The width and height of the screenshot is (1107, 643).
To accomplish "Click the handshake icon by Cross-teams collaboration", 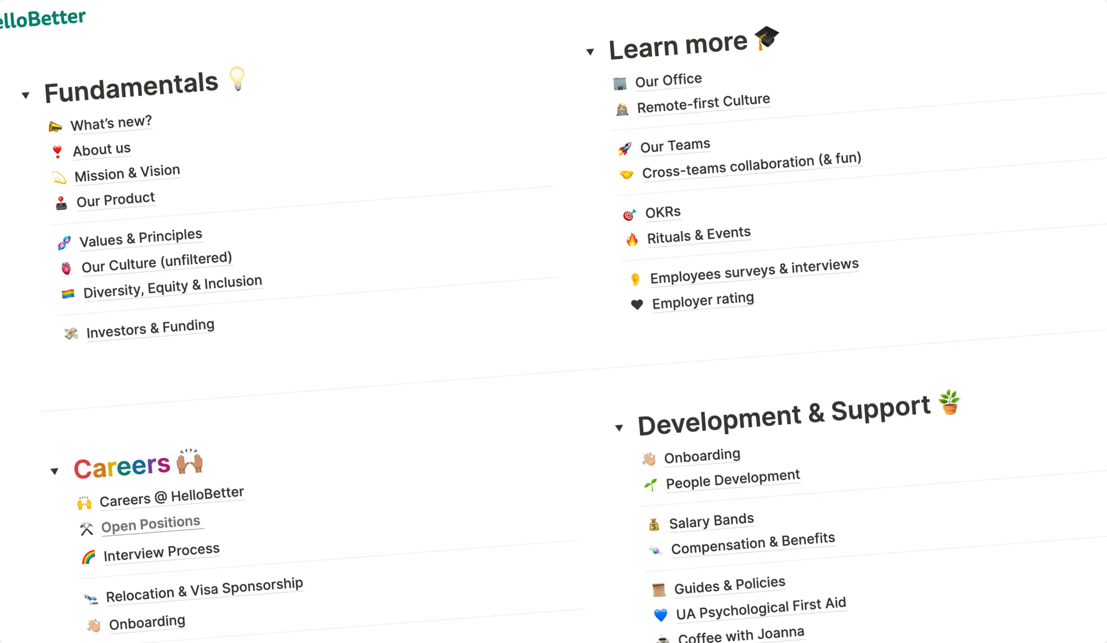I will tap(626, 175).
